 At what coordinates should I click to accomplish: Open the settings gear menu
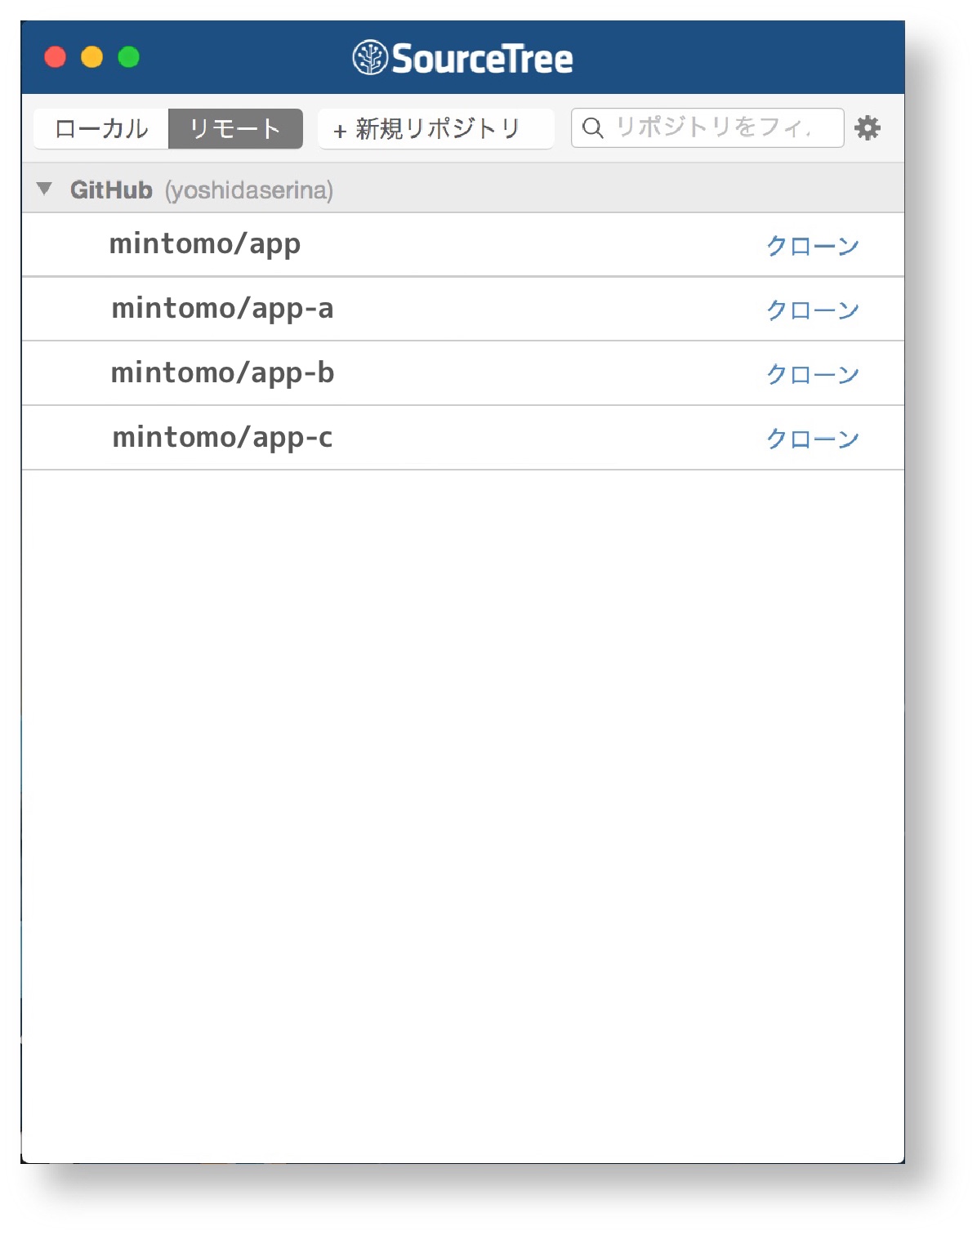click(867, 128)
